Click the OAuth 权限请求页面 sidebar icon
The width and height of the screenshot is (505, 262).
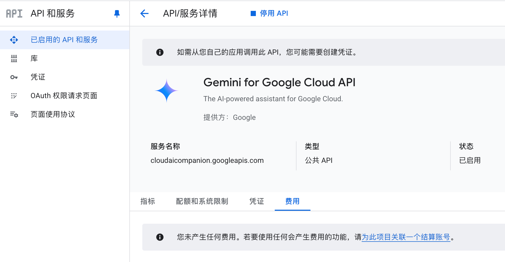tap(14, 96)
